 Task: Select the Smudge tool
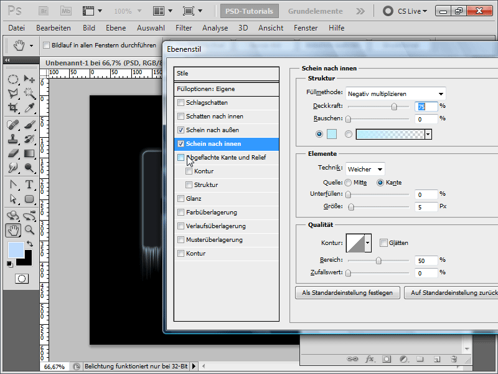[12, 167]
